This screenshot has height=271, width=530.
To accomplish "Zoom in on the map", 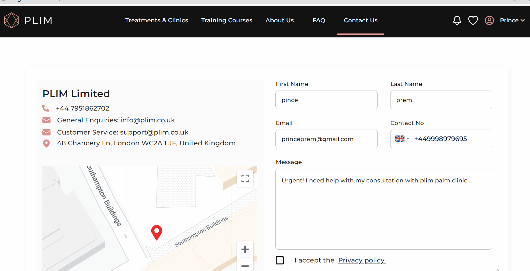I will (x=245, y=250).
